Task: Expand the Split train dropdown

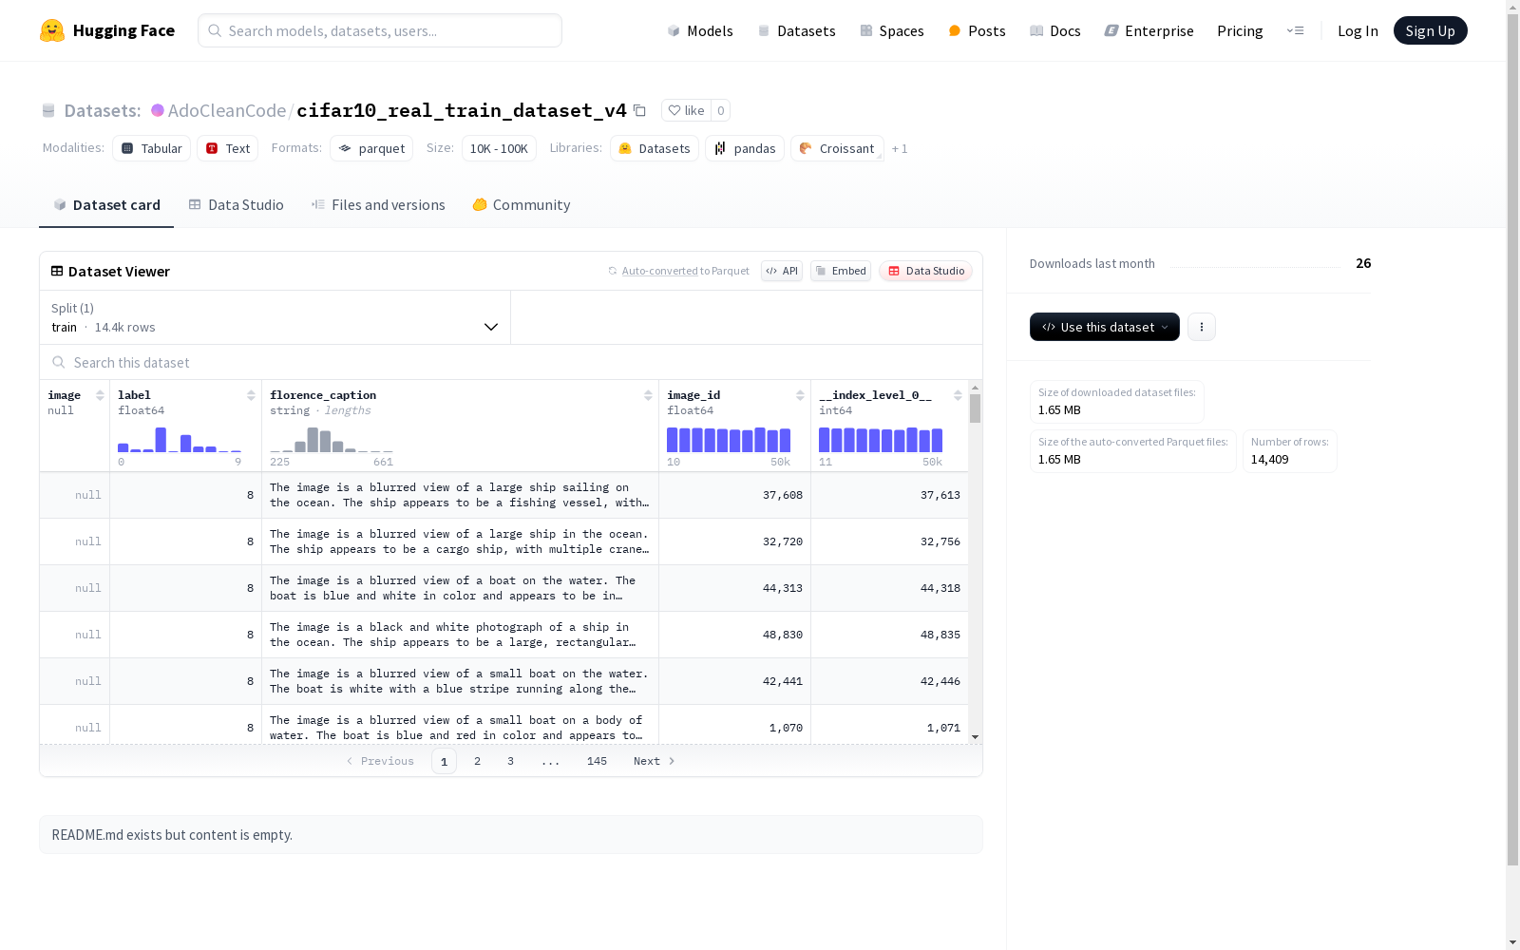Action: 275,317
